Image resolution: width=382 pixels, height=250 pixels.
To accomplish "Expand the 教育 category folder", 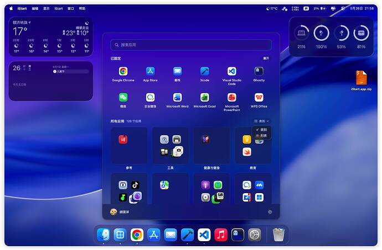I will pyautogui.click(x=253, y=146).
